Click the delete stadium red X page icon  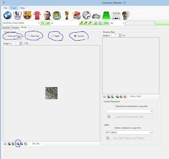(95, 23)
